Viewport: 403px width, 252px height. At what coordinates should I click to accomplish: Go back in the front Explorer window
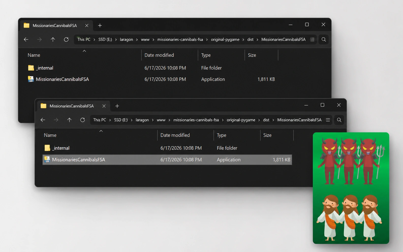tap(43, 120)
